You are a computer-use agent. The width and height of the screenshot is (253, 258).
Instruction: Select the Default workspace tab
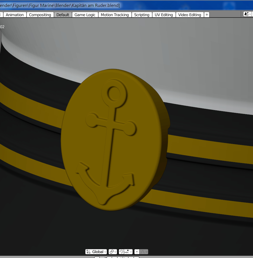63,15
